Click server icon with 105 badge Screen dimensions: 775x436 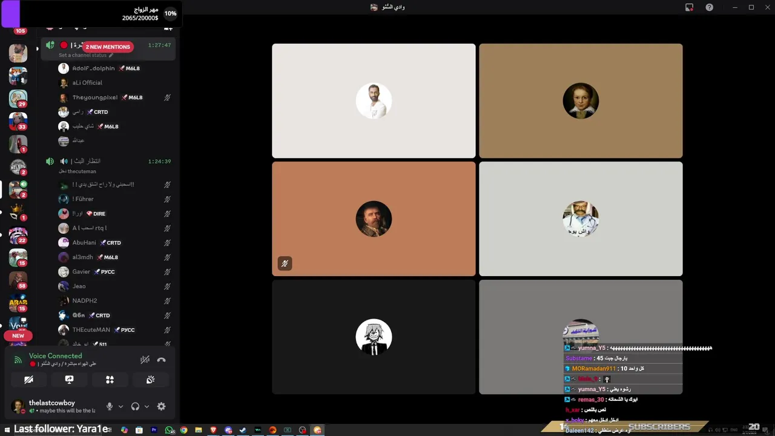click(x=21, y=30)
